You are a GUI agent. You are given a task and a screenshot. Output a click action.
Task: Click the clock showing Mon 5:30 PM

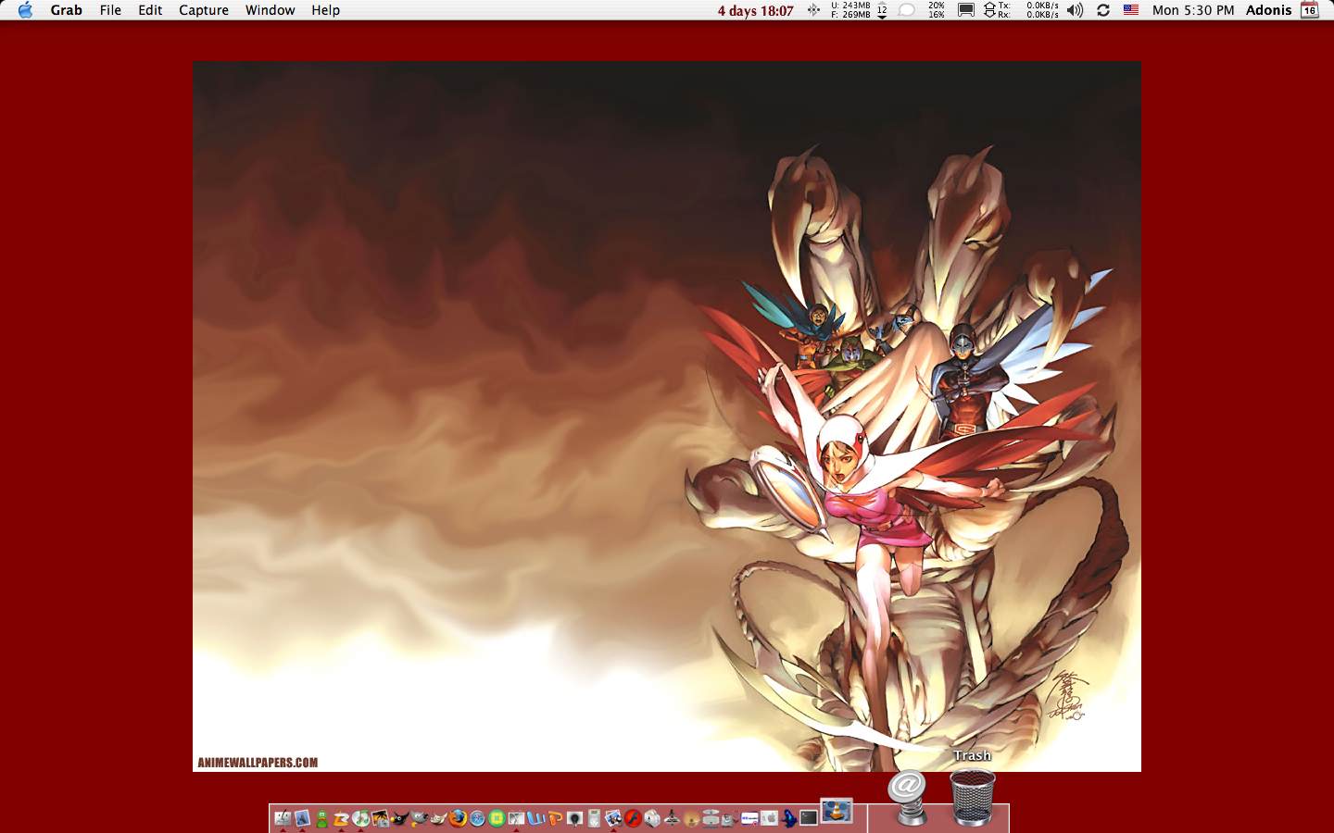[1193, 10]
